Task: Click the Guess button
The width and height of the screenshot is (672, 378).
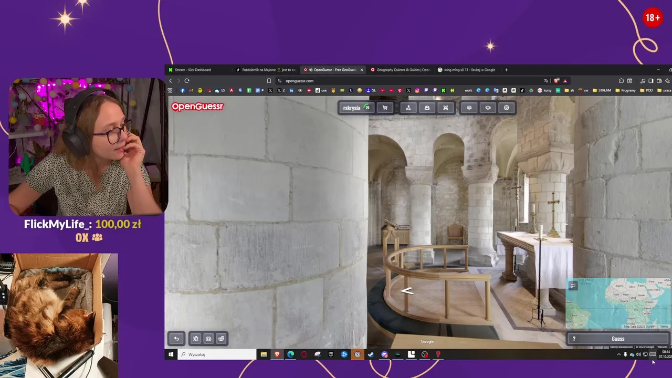Action: 618,339
